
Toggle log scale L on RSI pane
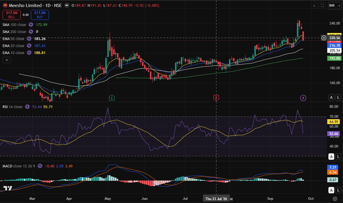click(x=338, y=156)
